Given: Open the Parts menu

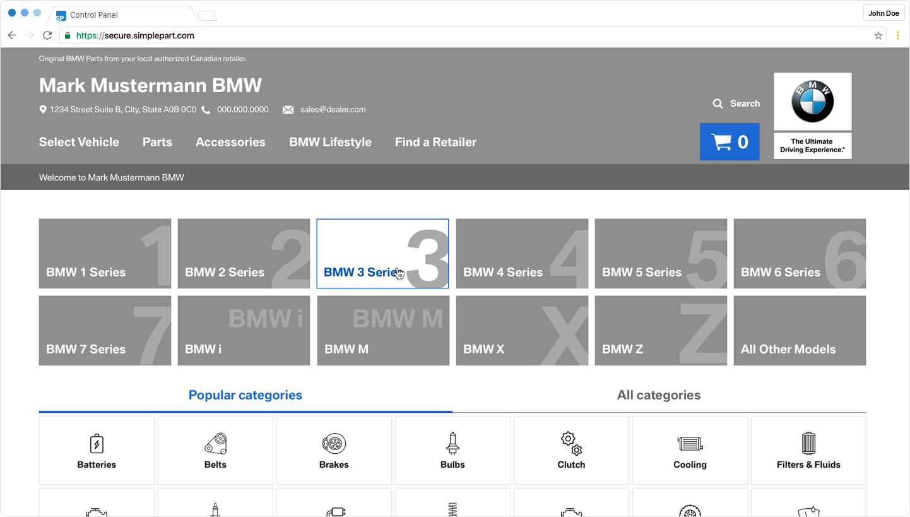Looking at the screenshot, I should pos(157,142).
